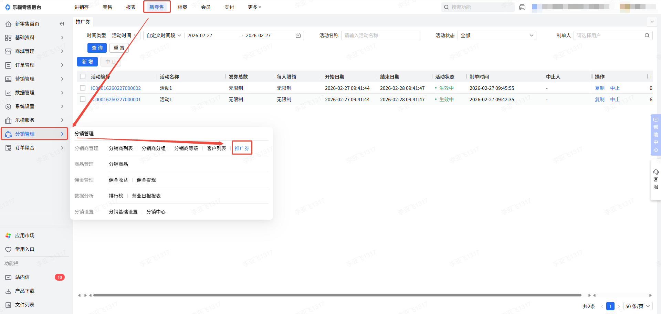The image size is (661, 314).
Task: Check the row IC00016260227000002 checkbox
Action: 83,88
